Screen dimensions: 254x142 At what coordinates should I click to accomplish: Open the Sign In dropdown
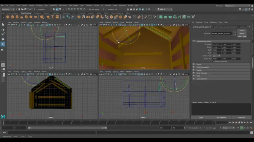click(165, 9)
